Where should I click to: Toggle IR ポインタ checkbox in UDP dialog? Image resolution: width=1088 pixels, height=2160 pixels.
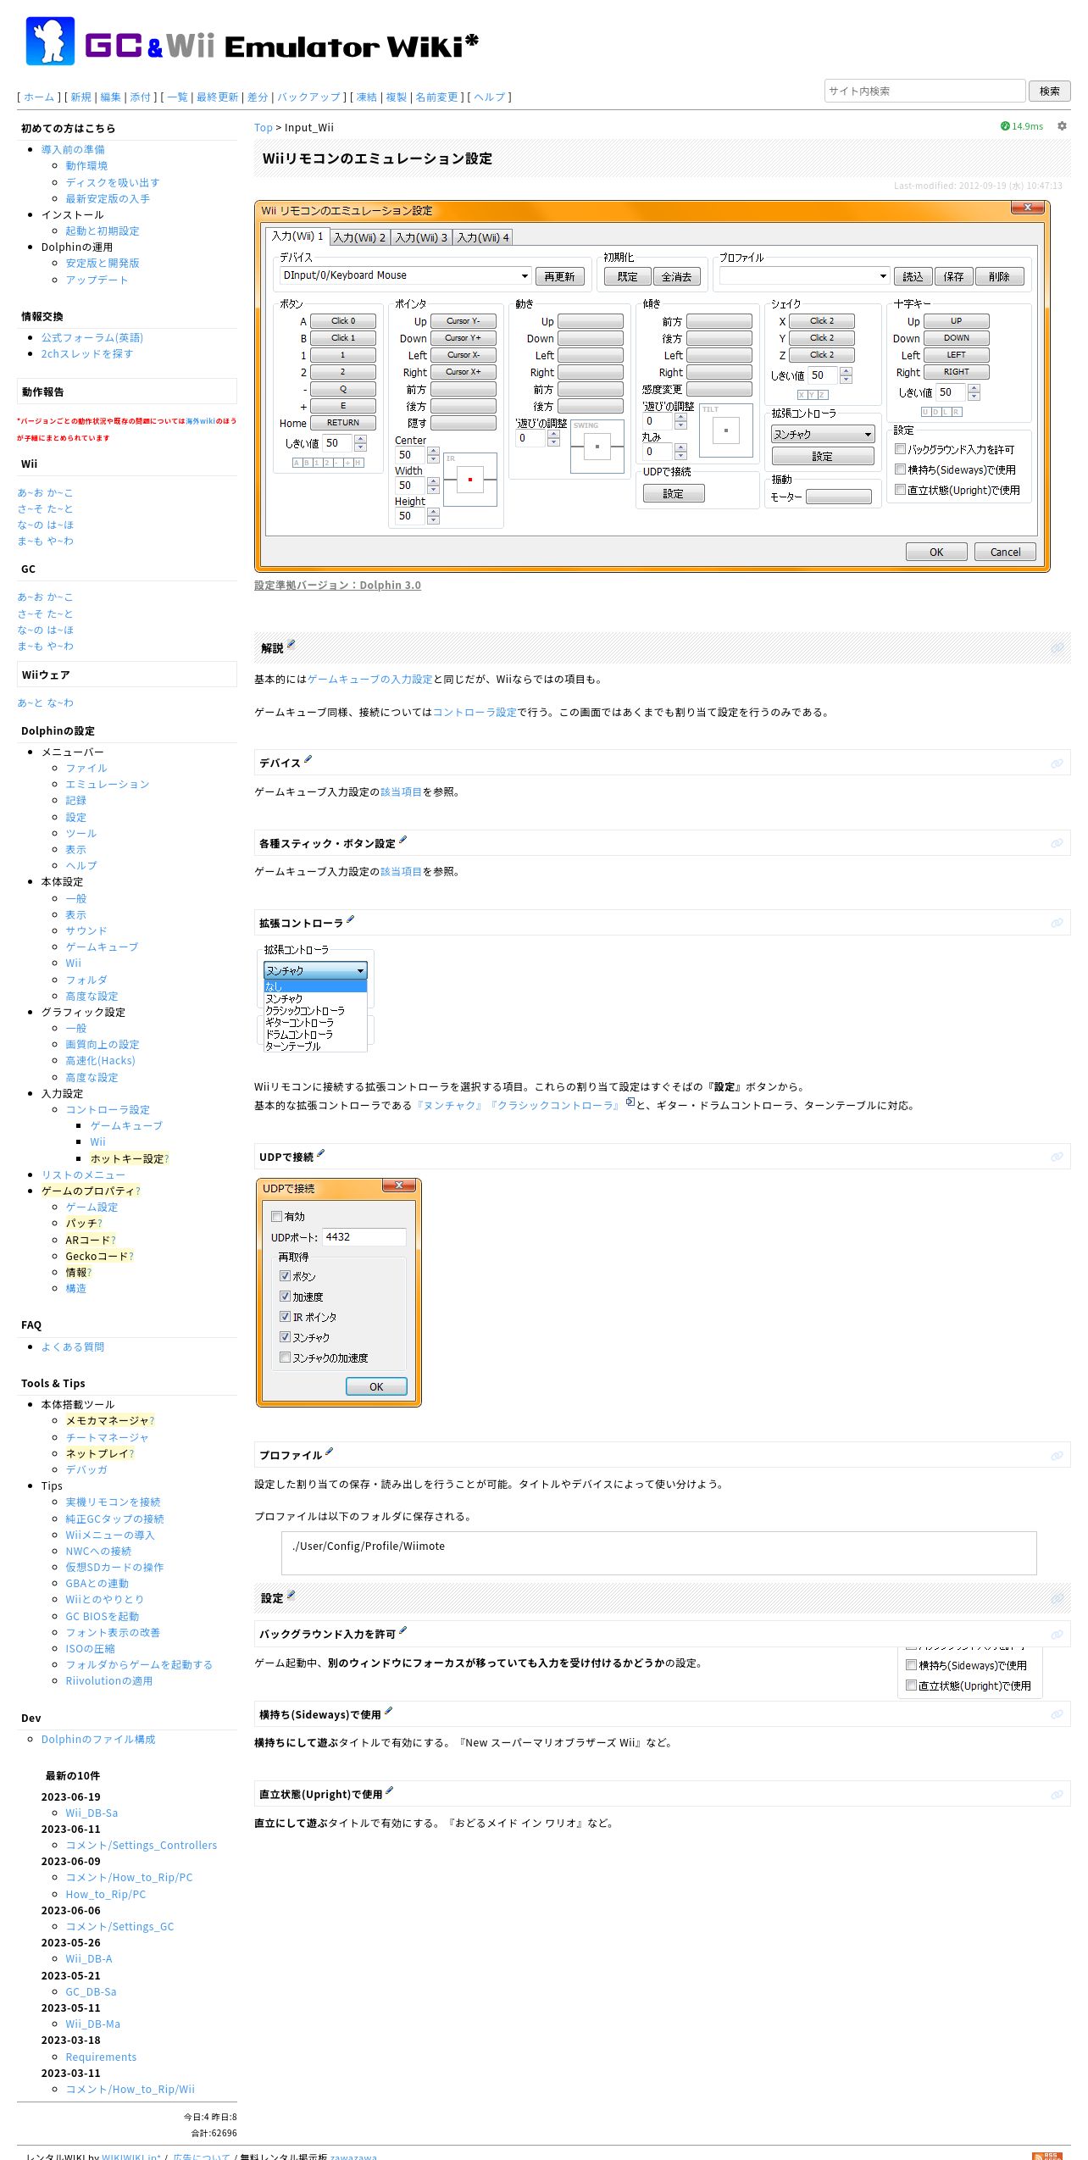click(x=285, y=1316)
